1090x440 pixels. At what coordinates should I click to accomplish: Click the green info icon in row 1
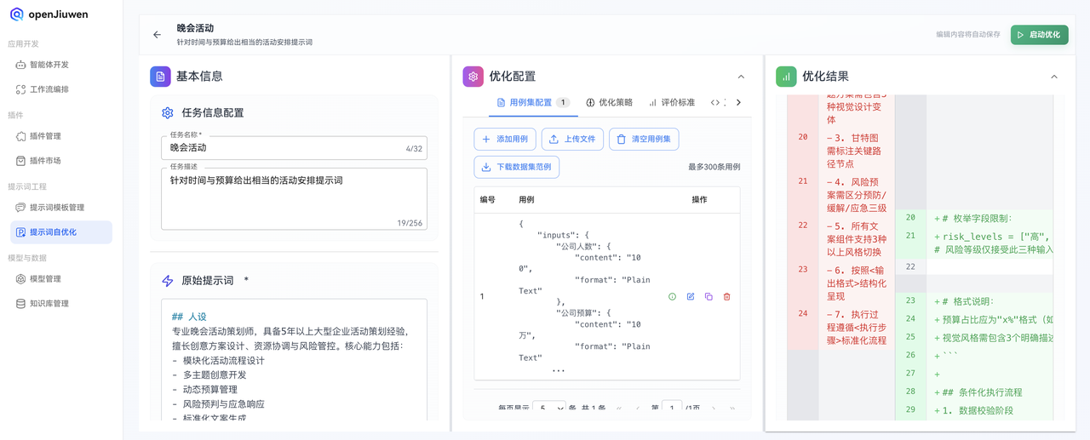pos(672,297)
